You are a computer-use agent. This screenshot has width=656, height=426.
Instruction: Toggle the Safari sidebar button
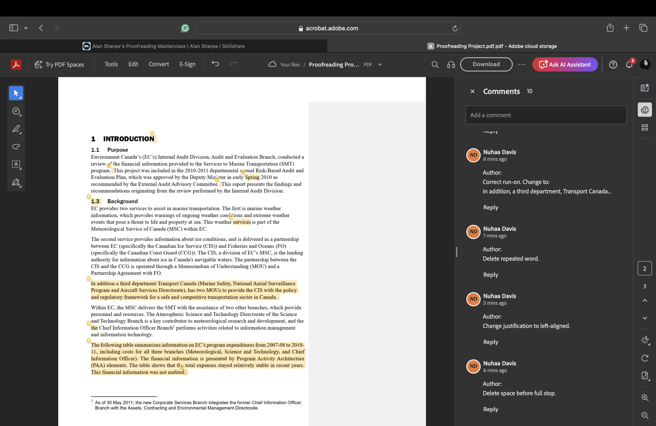click(14, 28)
